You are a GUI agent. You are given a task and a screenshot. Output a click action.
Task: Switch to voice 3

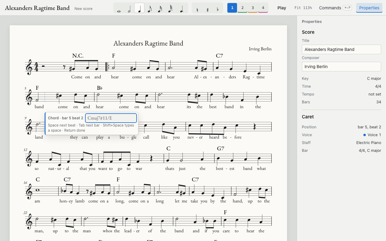253,8
